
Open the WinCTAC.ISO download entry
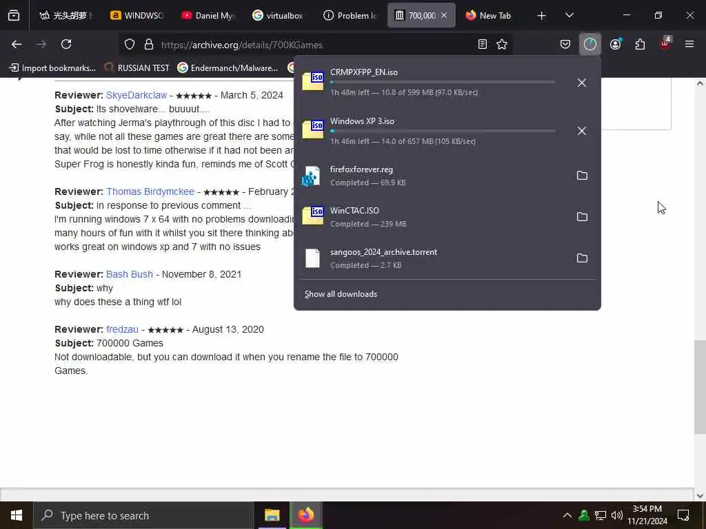coord(432,217)
